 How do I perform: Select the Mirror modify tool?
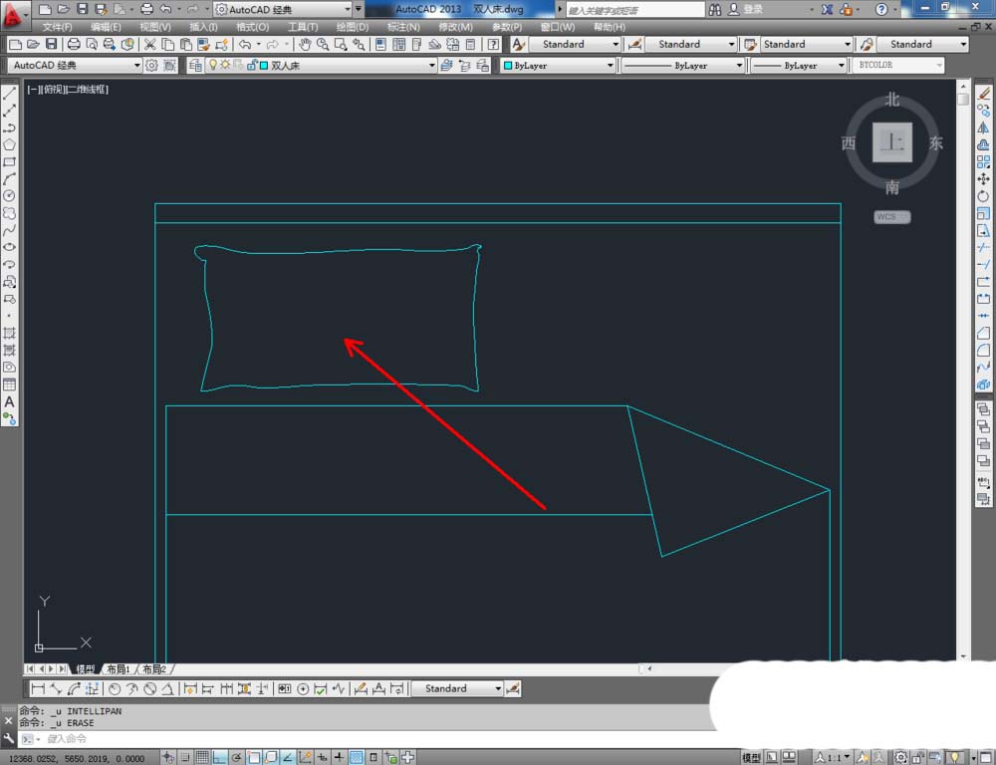coord(984,127)
